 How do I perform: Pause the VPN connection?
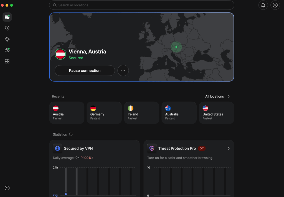coord(85,71)
